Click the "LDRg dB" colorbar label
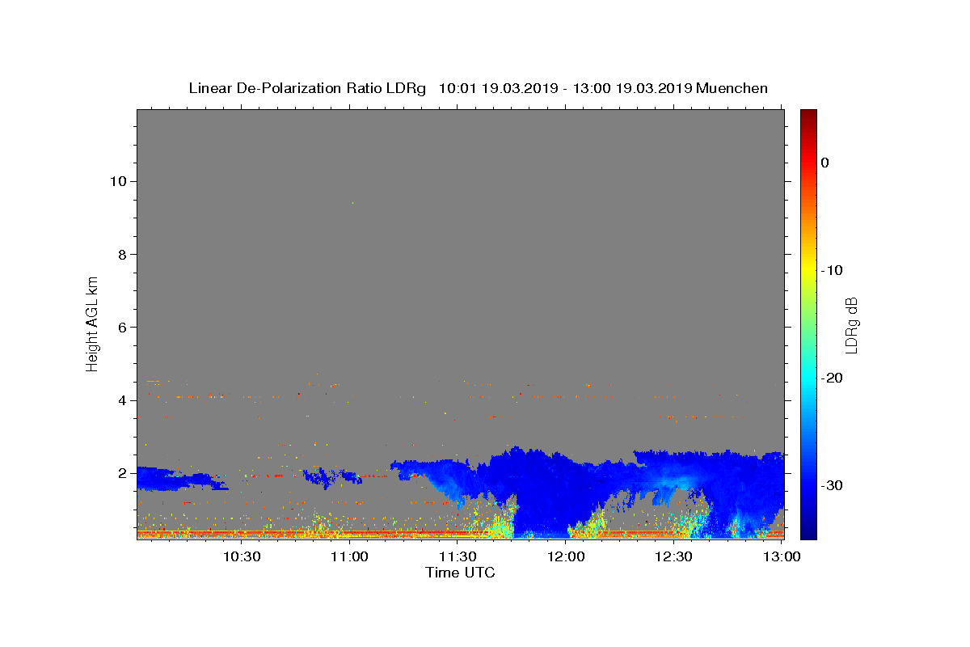The width and height of the screenshot is (970, 647). tap(850, 325)
